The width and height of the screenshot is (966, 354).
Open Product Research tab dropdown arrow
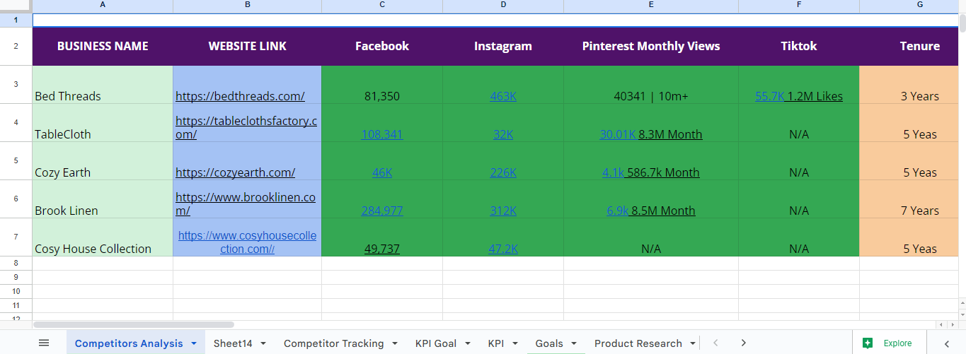[x=691, y=343]
